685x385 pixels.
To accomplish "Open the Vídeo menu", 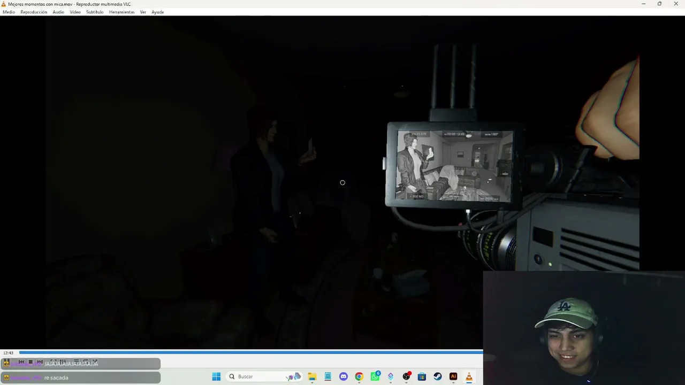I will coord(75,12).
